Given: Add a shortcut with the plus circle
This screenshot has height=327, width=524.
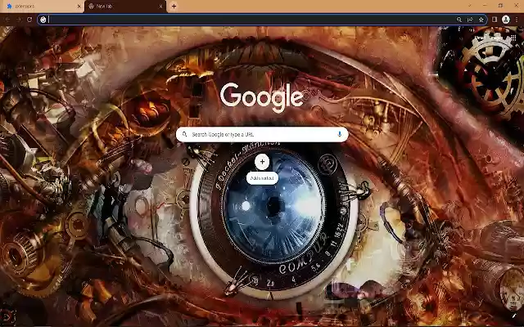Looking at the screenshot, I should [x=262, y=162].
